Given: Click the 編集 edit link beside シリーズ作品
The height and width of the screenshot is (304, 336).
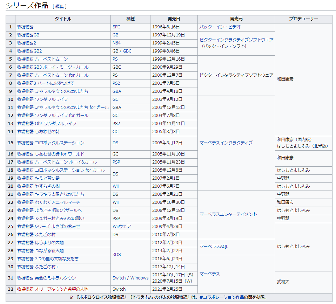Looking at the screenshot, I should point(60,6).
